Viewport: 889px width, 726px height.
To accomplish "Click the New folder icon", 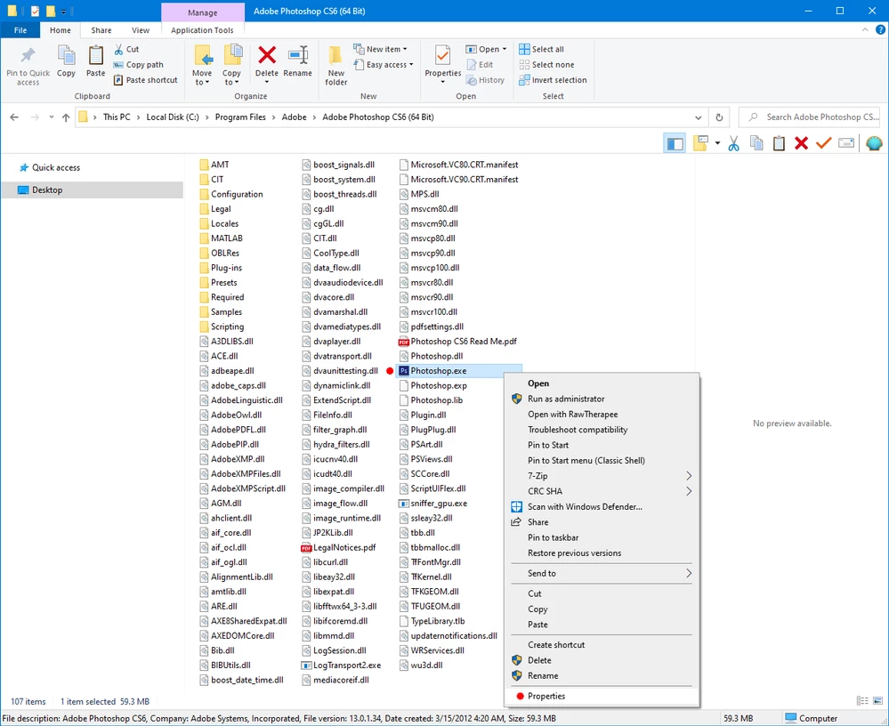I will point(335,55).
